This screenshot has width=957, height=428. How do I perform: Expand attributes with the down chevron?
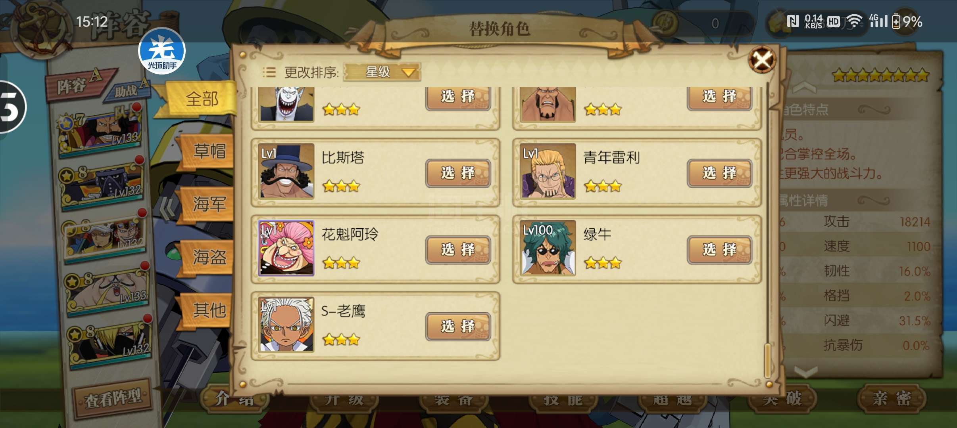point(805,371)
